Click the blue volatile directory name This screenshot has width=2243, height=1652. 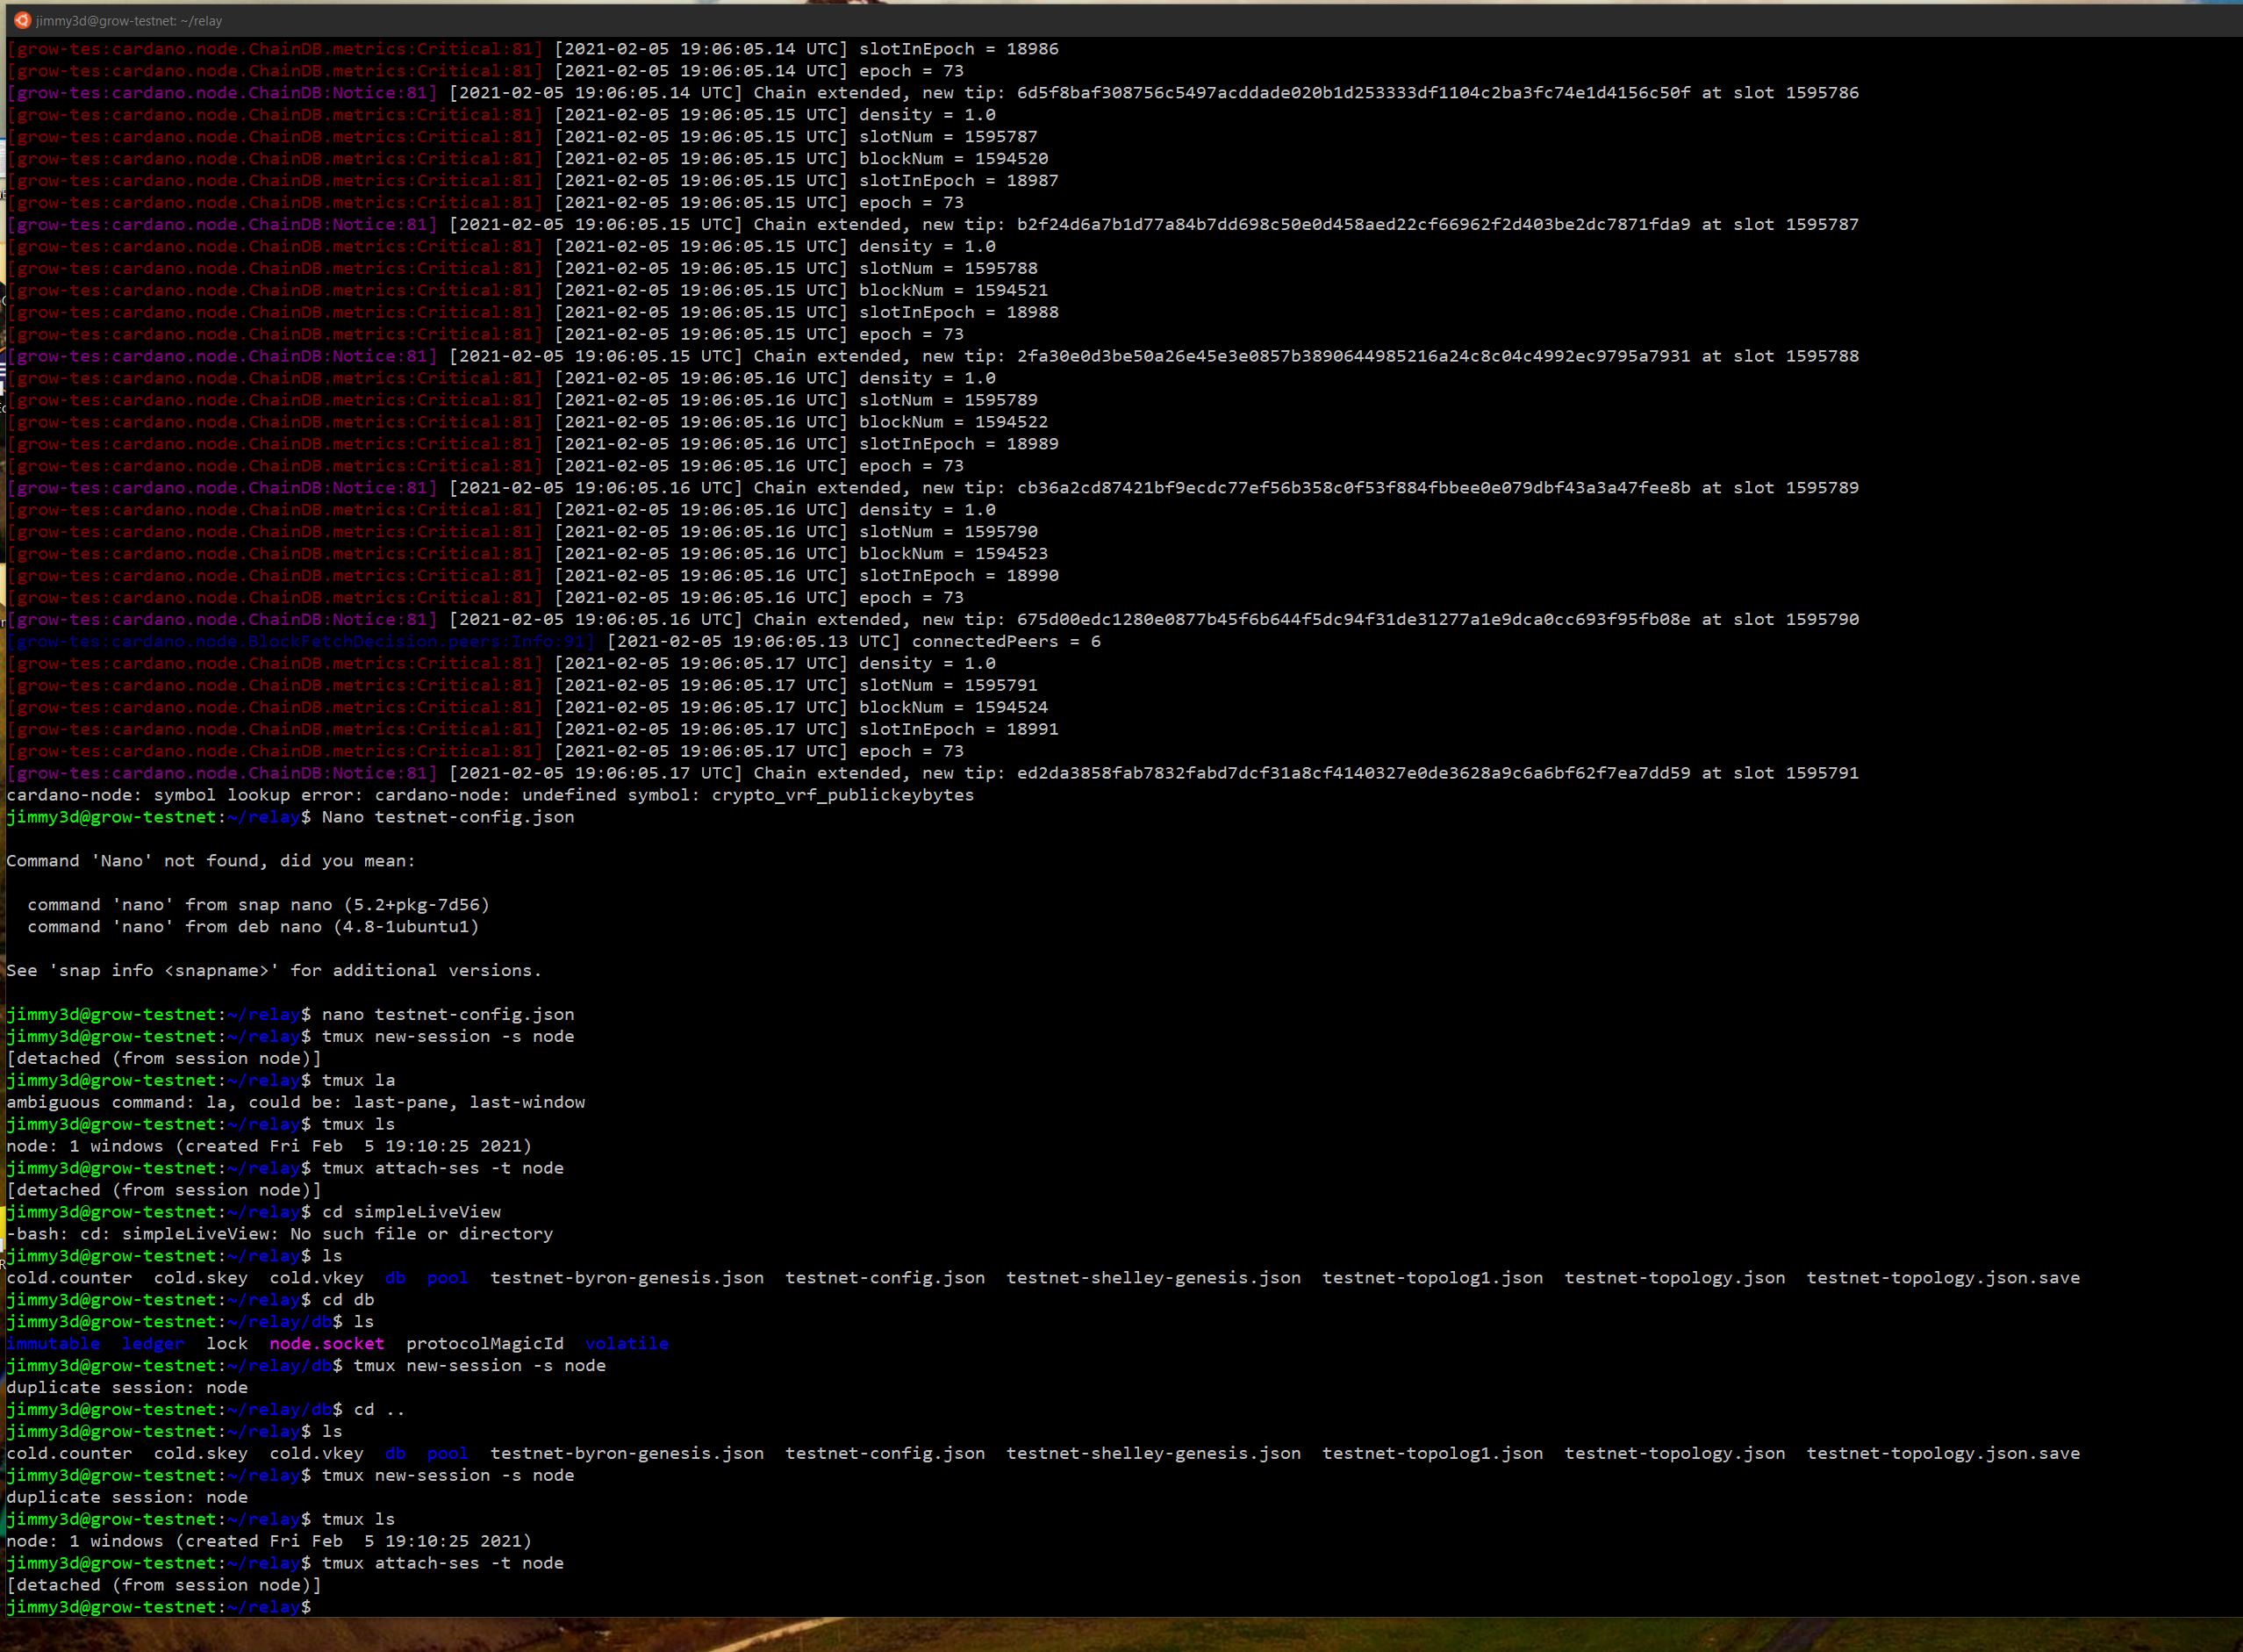(x=626, y=1344)
